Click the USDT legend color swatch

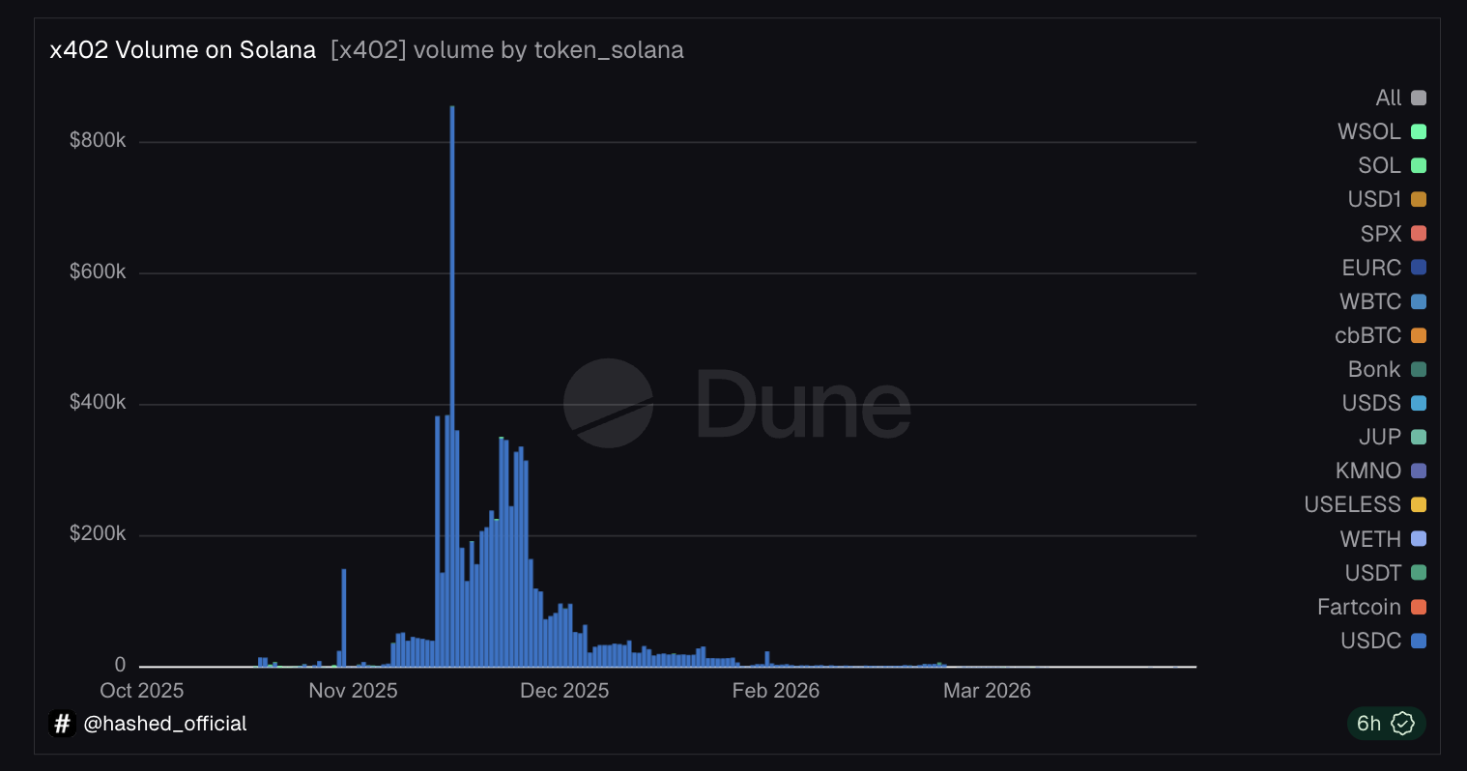(1419, 573)
